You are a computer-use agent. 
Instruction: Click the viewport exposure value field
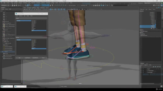pyautogui.click(x=79, y=9)
